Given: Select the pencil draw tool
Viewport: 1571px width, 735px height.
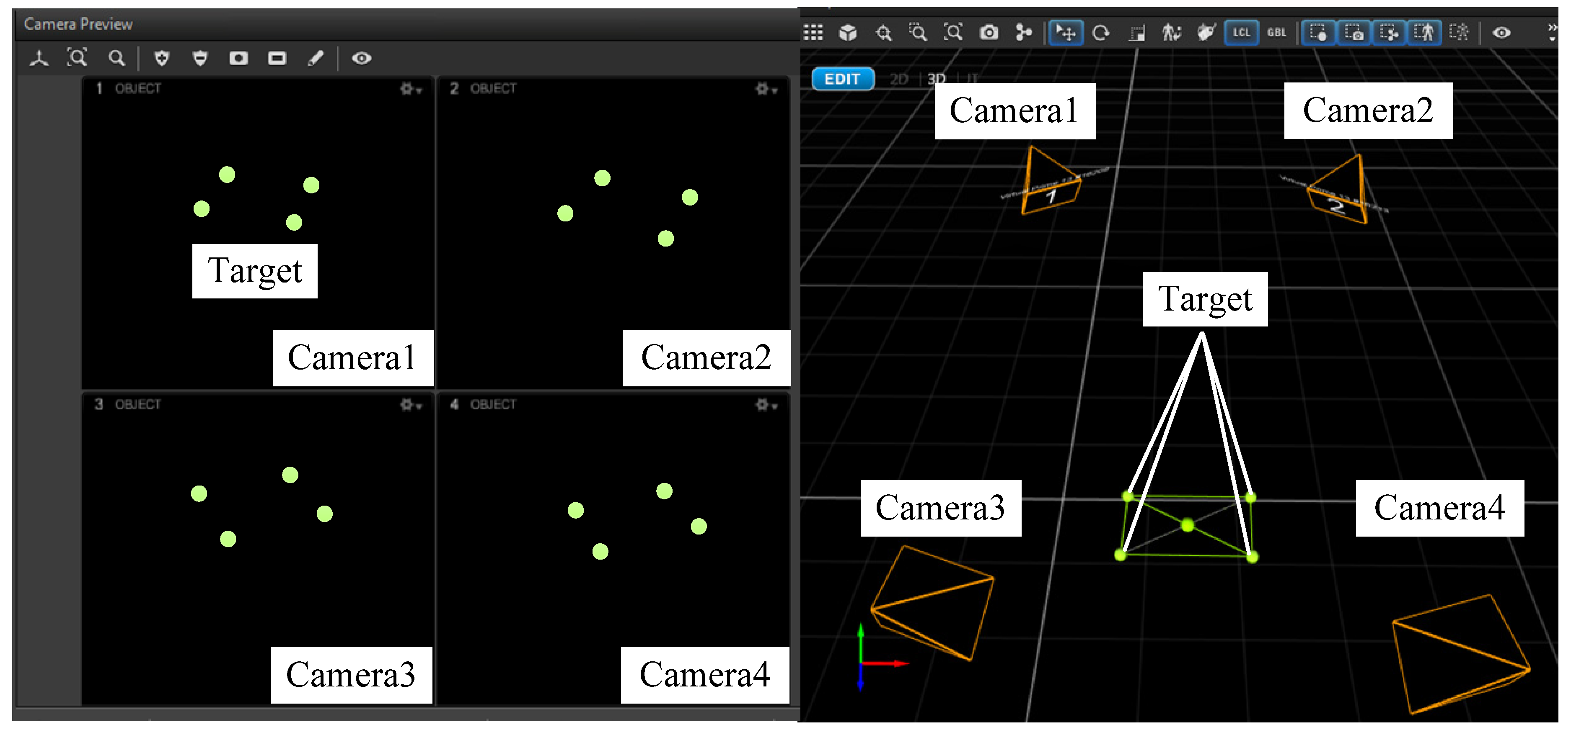Looking at the screenshot, I should click(315, 59).
